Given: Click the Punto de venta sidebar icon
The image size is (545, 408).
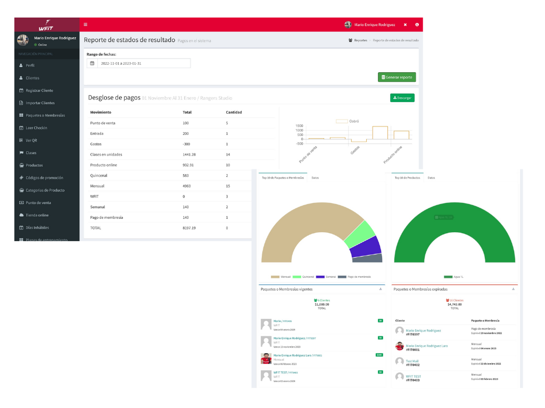Looking at the screenshot, I should pos(21,203).
